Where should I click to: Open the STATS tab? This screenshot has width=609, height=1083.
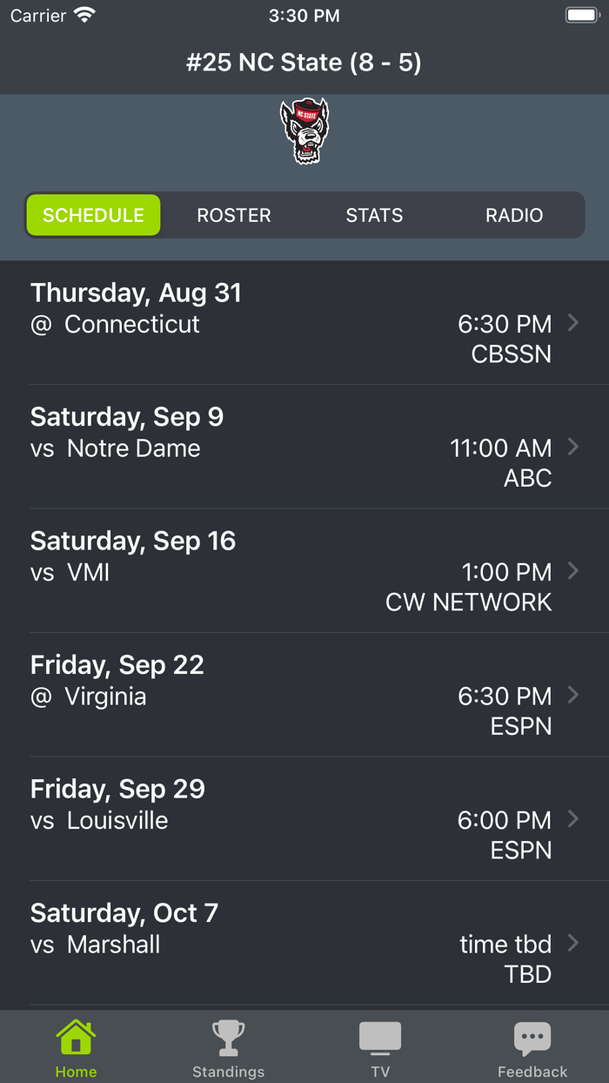click(x=374, y=215)
